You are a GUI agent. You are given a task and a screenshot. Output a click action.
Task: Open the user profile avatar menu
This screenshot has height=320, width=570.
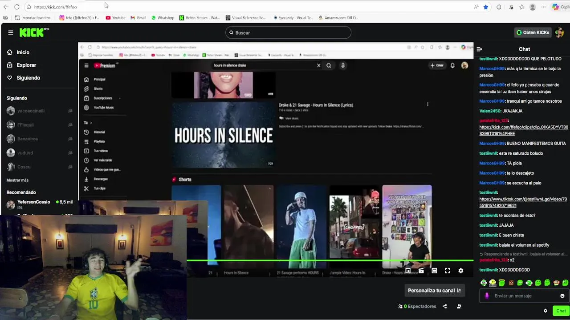(560, 32)
